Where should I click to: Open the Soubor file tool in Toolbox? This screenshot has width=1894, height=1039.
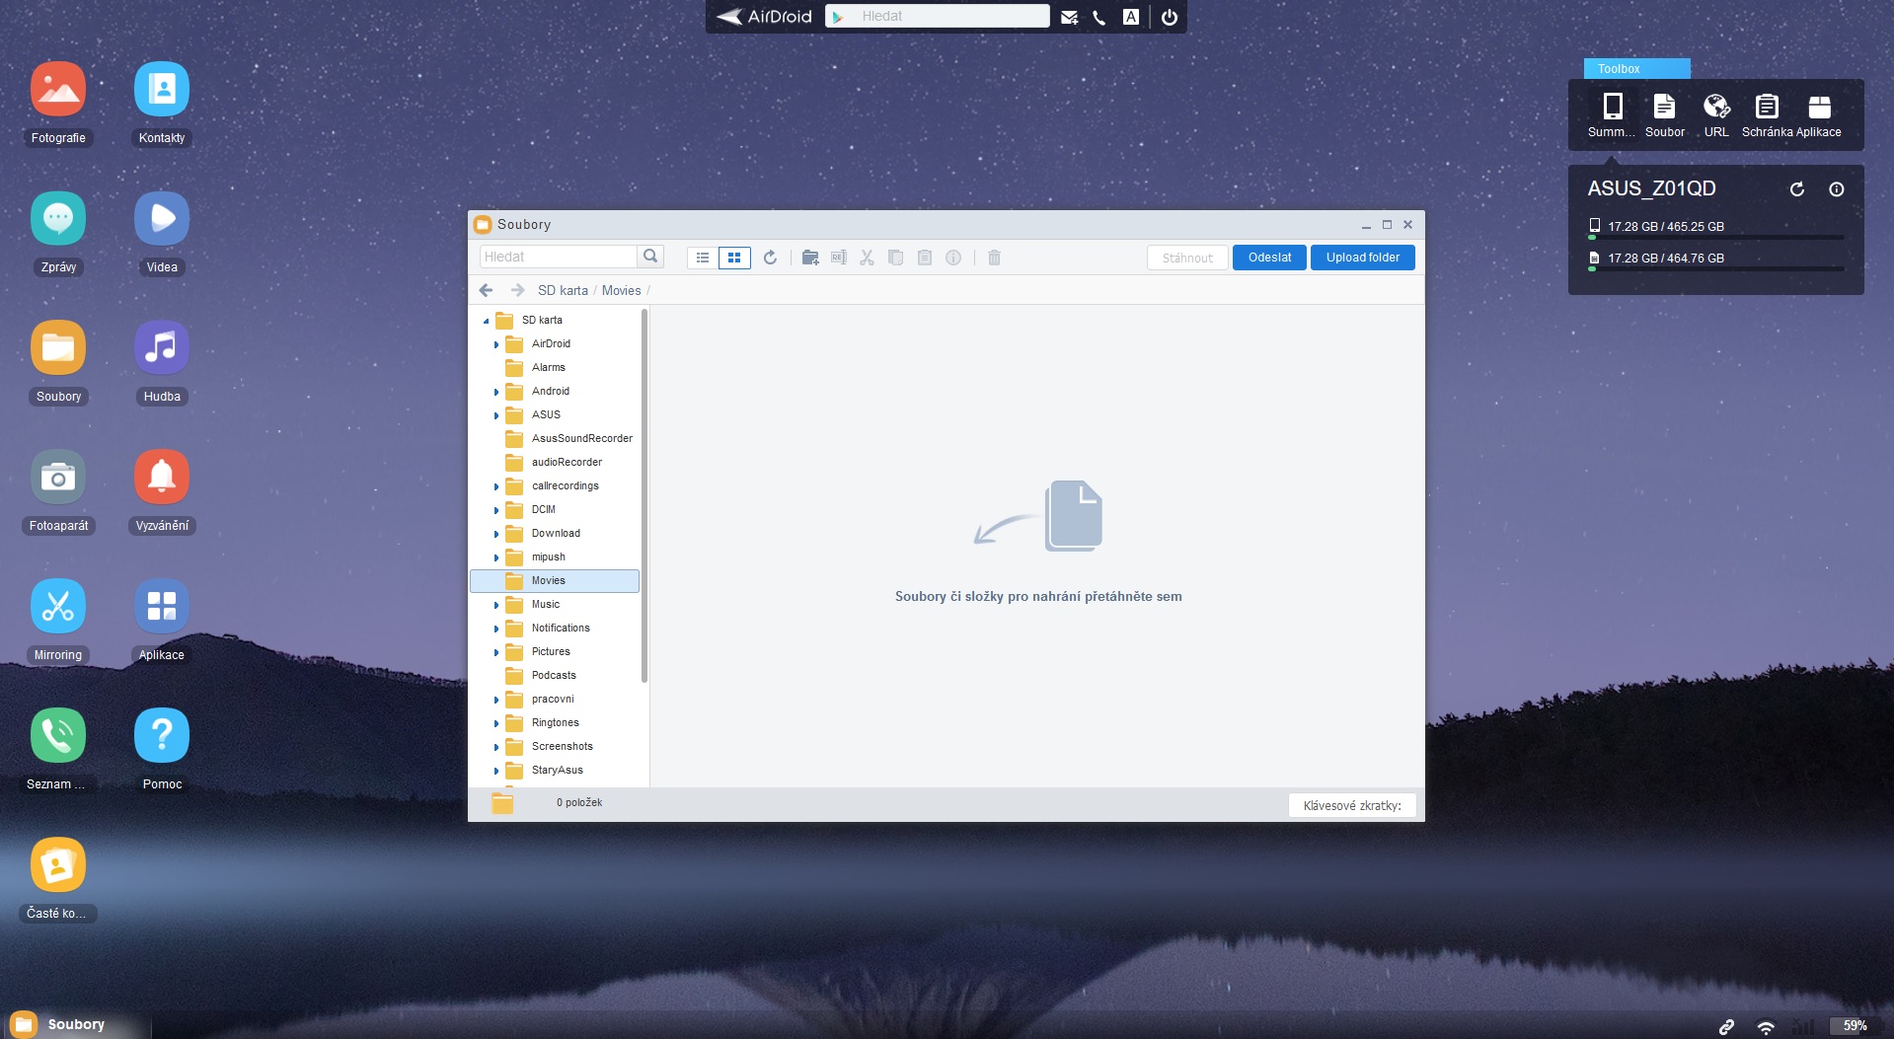point(1665,115)
